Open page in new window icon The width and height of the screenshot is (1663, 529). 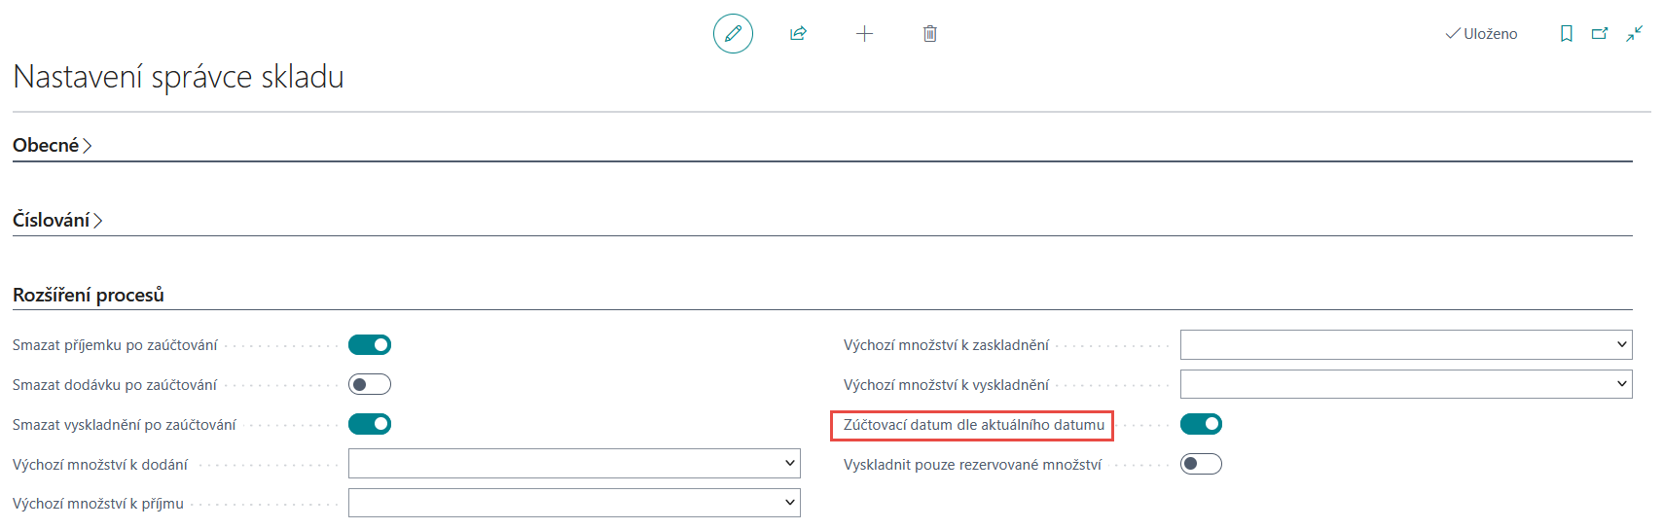point(1600,34)
